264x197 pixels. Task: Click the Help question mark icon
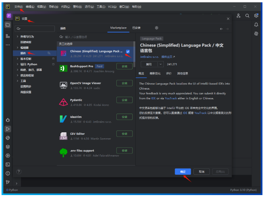coord(18,172)
